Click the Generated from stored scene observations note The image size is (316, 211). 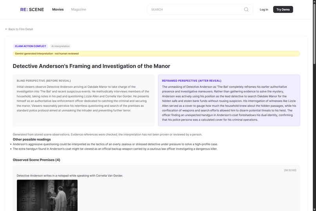pyautogui.click(x=107, y=134)
